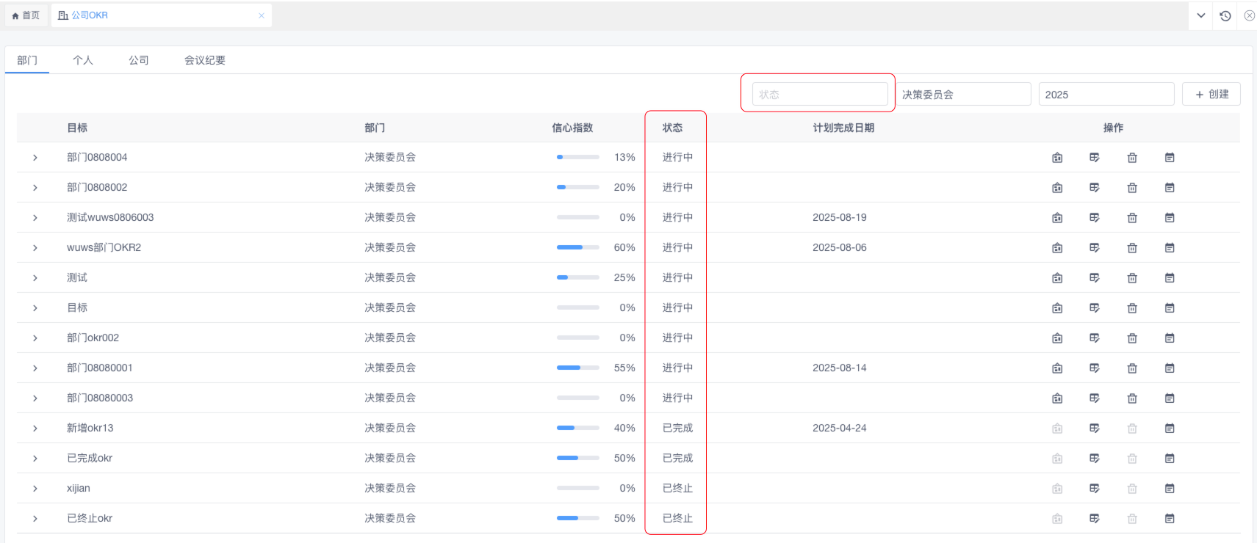Click the edit icon in the 新增okr13 row

(1095, 429)
